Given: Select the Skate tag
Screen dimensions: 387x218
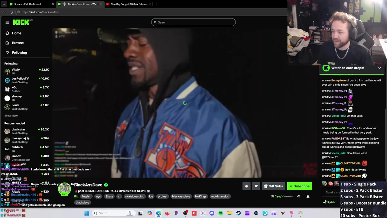Looking at the screenshot, I should (109, 197).
